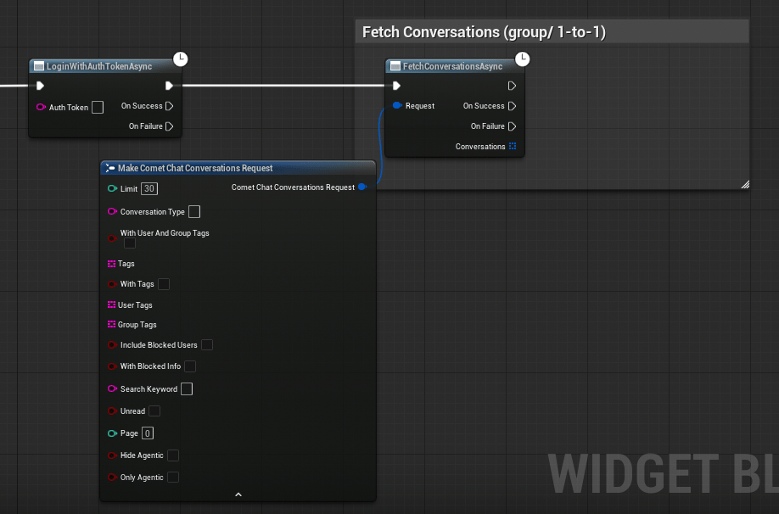
Task: Click LoginWithAuthTokenAsync input execution pin
Action: click(40, 86)
